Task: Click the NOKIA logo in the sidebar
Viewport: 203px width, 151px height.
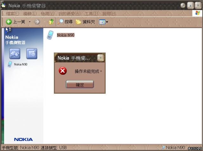Action: [x=23, y=139]
